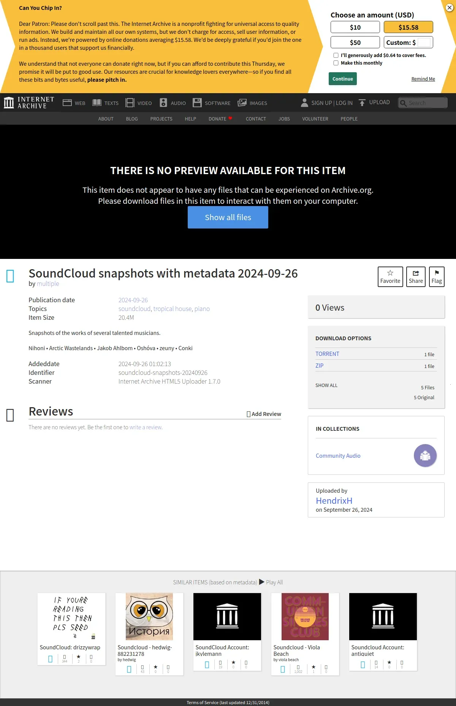Click the Add Review icon link

(x=249, y=414)
